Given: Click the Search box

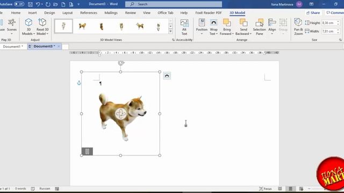Looking at the screenshot, I should (x=174, y=4).
